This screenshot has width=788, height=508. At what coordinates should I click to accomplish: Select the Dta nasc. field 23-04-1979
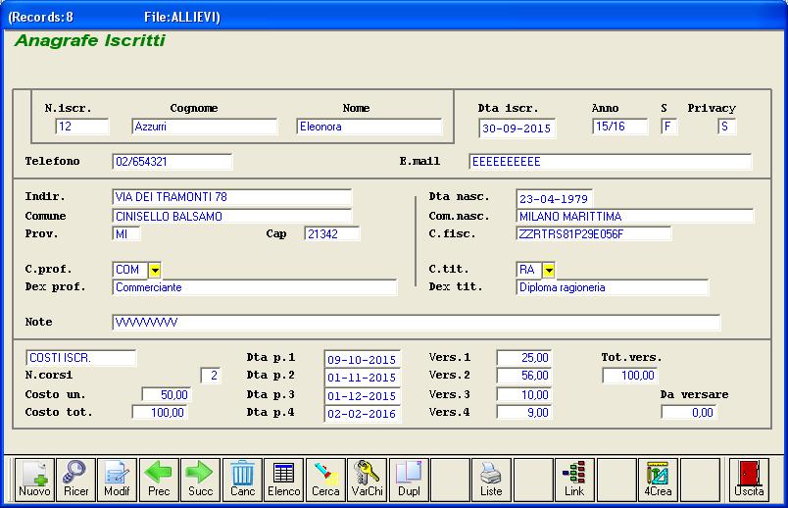tap(555, 199)
